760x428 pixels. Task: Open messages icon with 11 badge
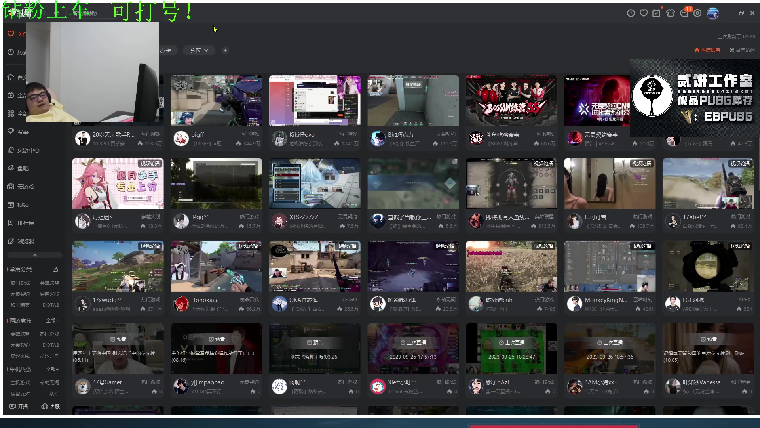pos(684,13)
